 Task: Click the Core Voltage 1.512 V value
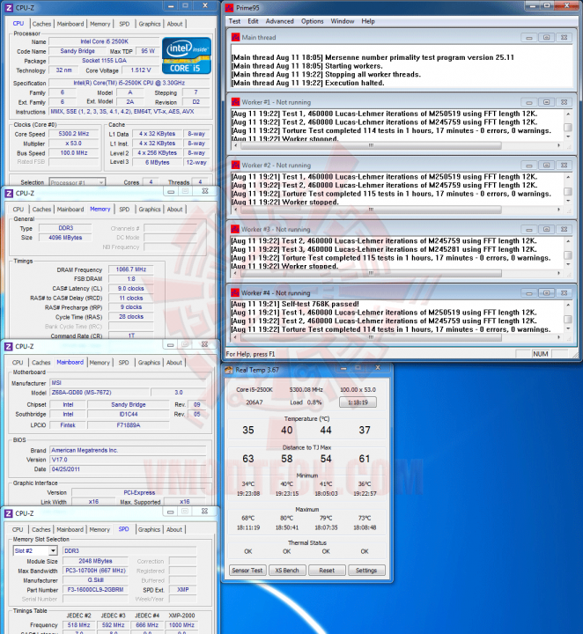tap(141, 70)
